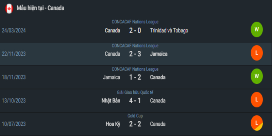View the 1 - 2 match result
Image resolution: width=272 pixels, height=136 pixels.
135,77
